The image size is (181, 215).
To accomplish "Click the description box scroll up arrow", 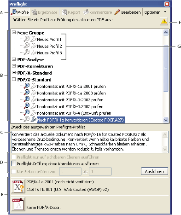I will (x=164, y=135).
